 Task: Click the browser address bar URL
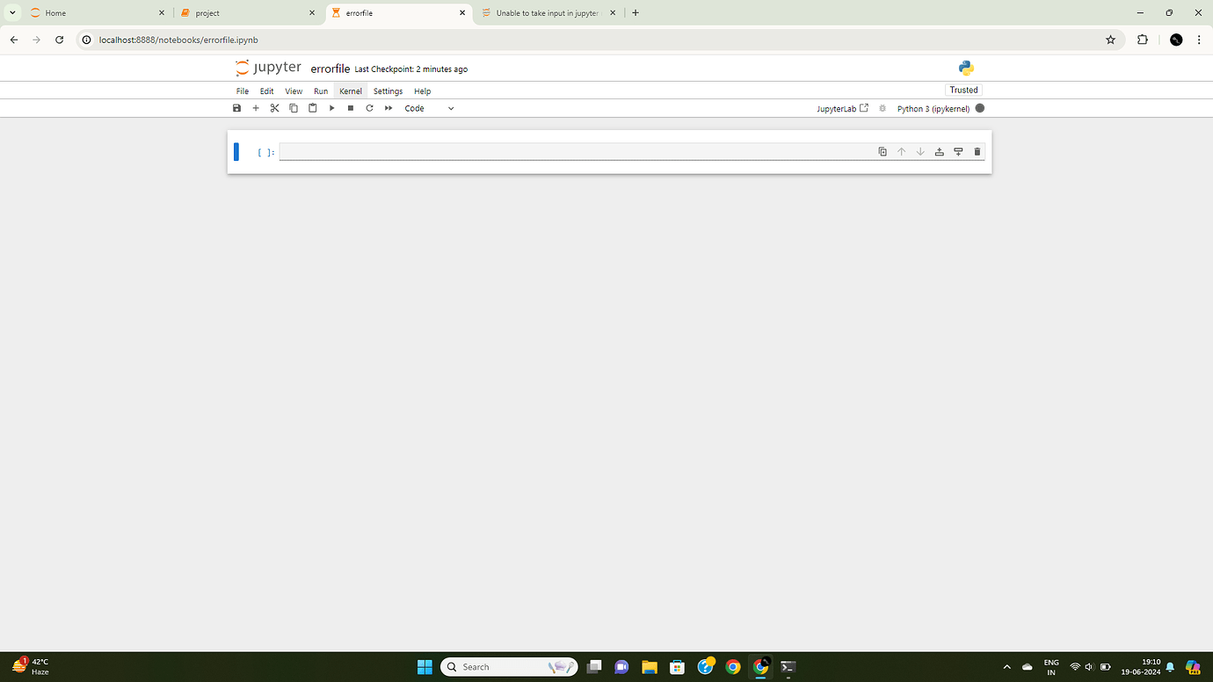coord(179,40)
